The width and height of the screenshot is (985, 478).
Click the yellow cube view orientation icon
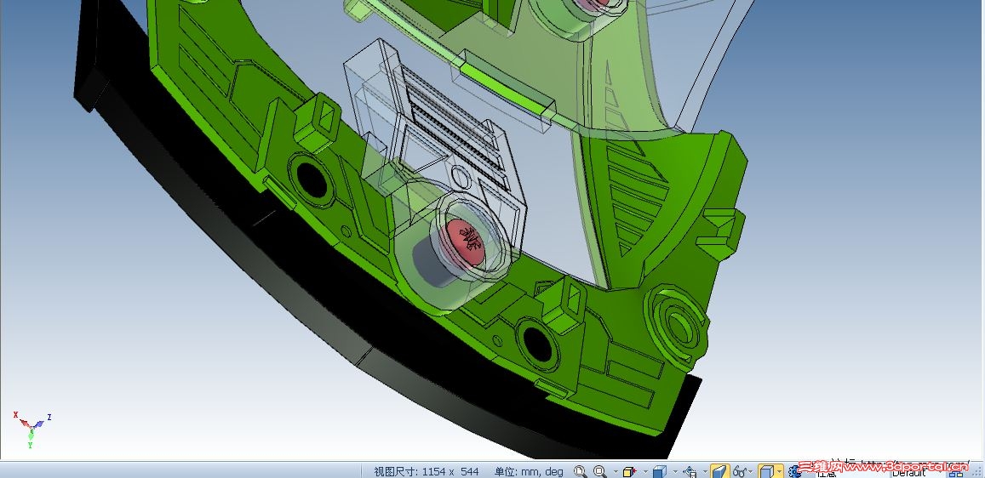tap(629, 471)
